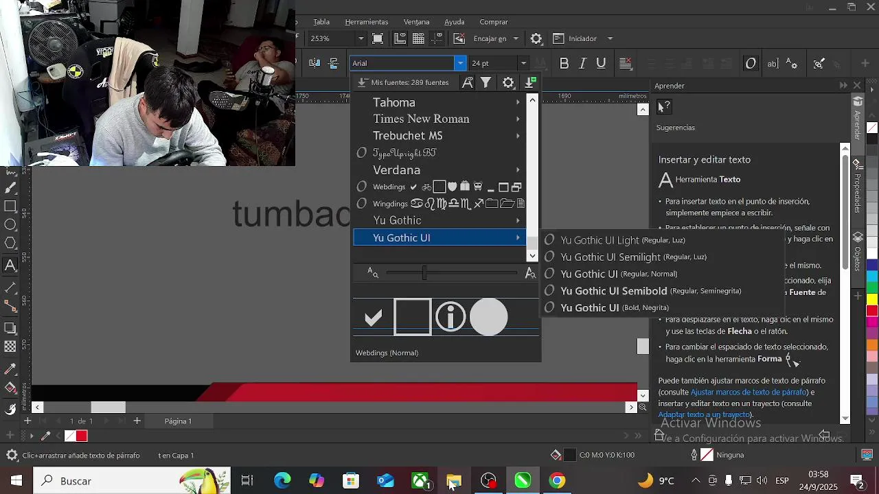This screenshot has height=494, width=879.
Task: Open text alignment icon in property bar
Action: coord(626,63)
